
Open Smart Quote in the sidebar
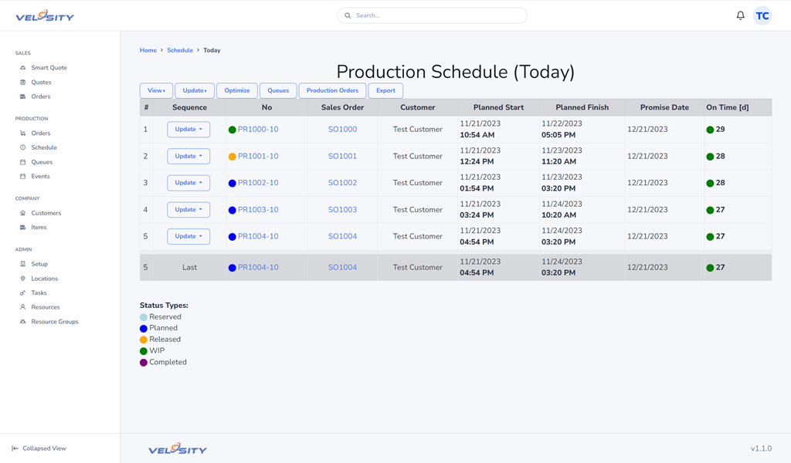(x=49, y=67)
